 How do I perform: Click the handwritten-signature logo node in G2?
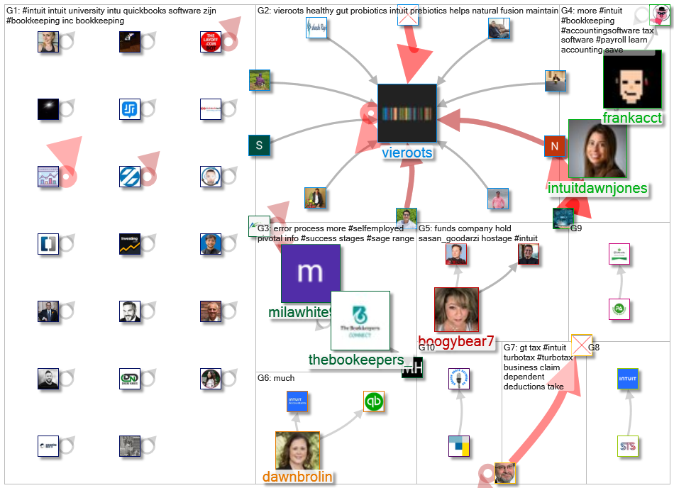point(316,28)
